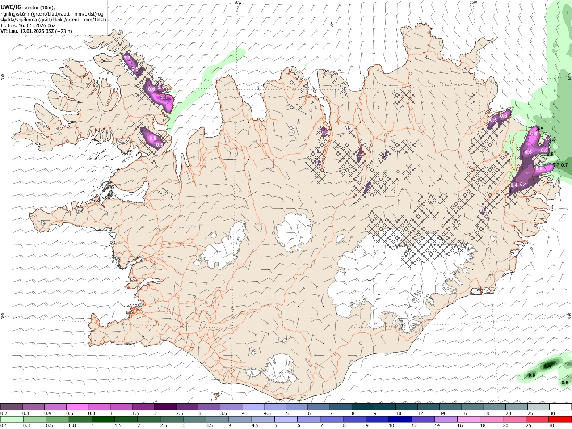Select the lower legend swatch starting at 0.5
Screen dimensions: 572x429
(58, 420)
